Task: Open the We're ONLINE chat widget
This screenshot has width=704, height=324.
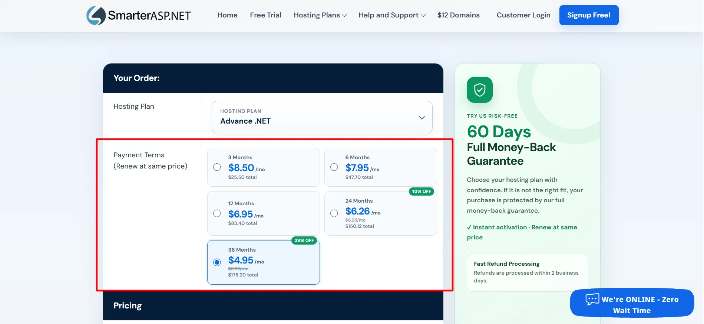Action: click(x=632, y=303)
